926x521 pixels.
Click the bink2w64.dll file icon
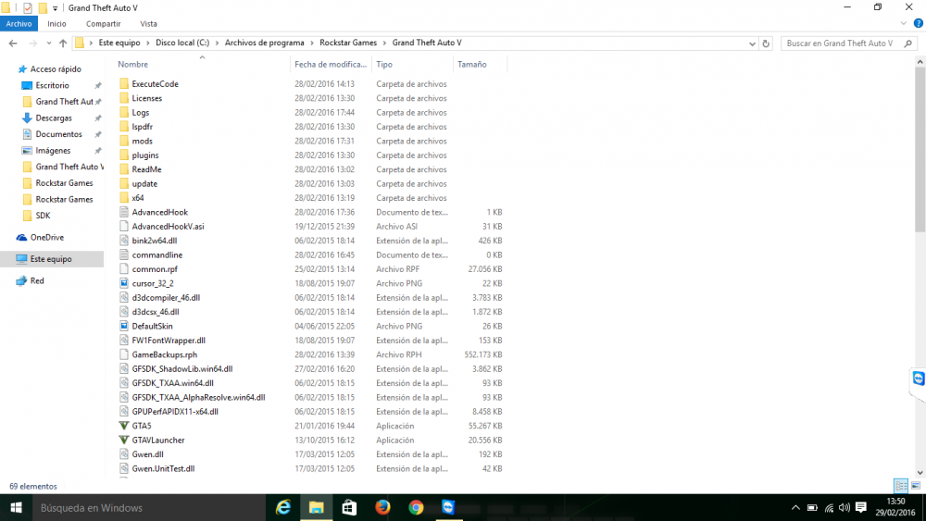[x=124, y=241]
